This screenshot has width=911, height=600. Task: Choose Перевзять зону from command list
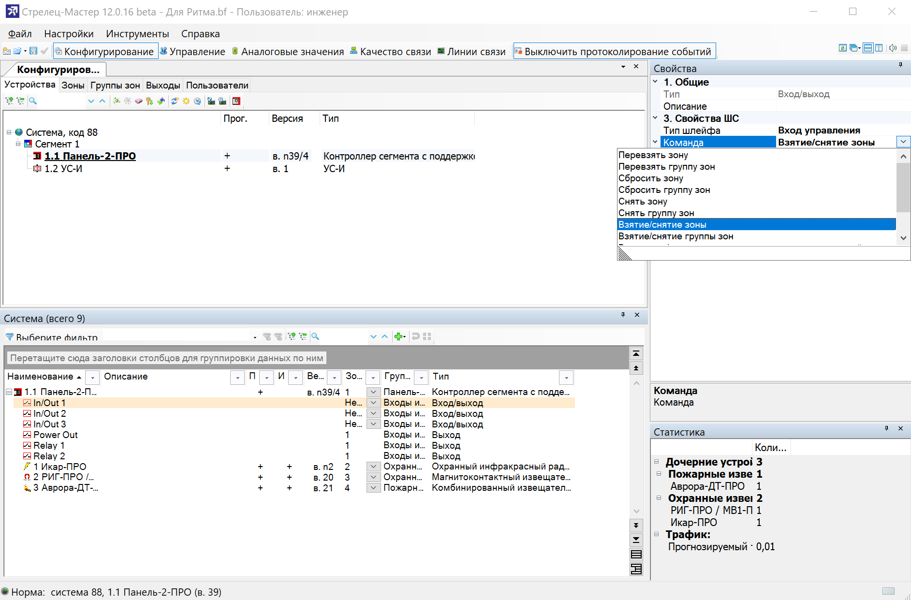pos(756,155)
